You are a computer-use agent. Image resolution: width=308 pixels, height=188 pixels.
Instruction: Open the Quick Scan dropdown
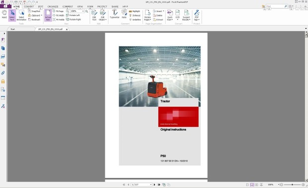point(170,15)
